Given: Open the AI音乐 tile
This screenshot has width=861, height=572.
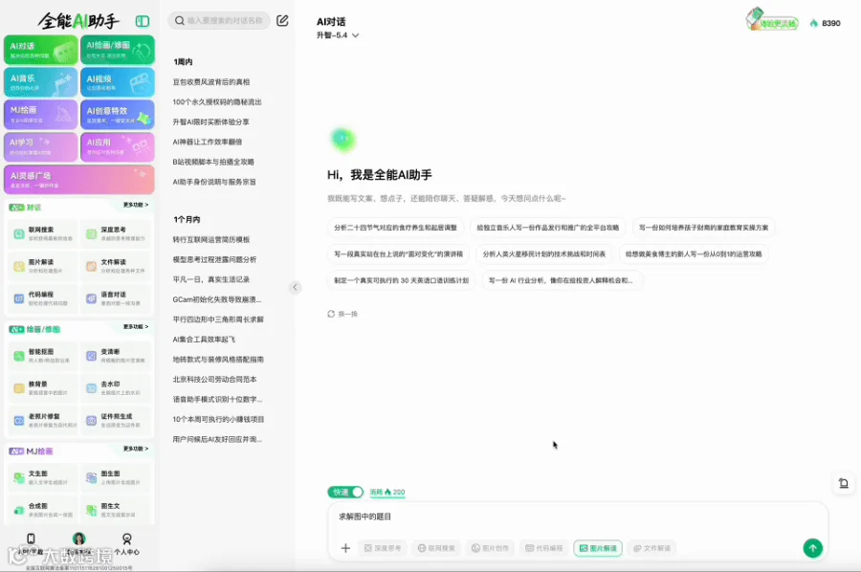Looking at the screenshot, I should [x=41, y=82].
